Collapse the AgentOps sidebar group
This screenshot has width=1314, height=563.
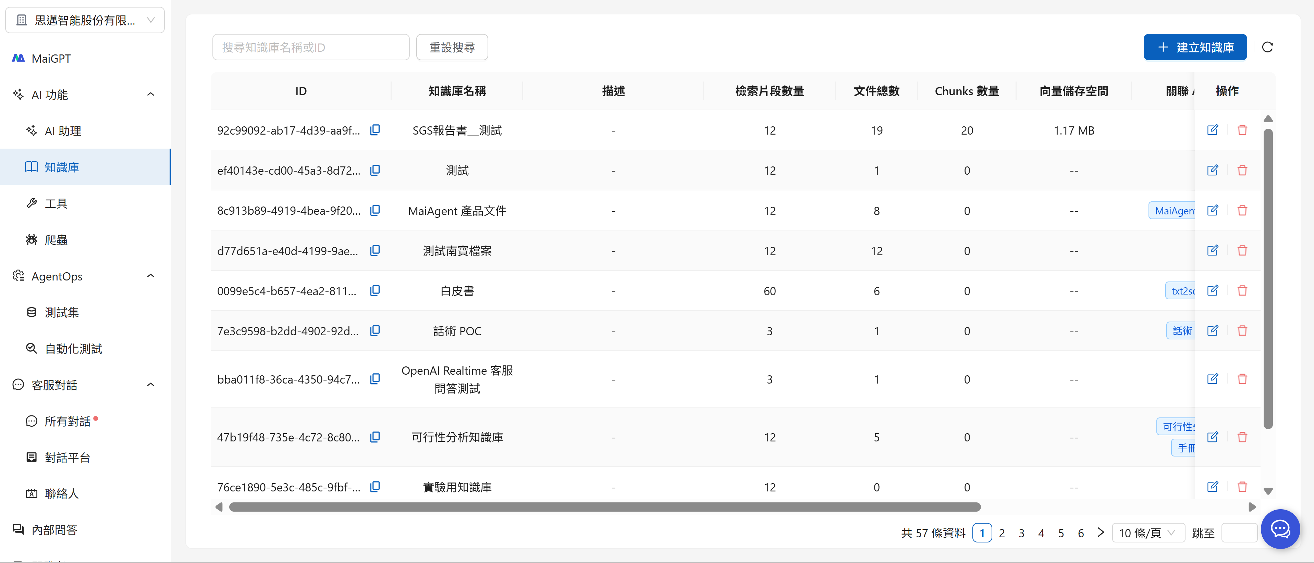point(150,276)
